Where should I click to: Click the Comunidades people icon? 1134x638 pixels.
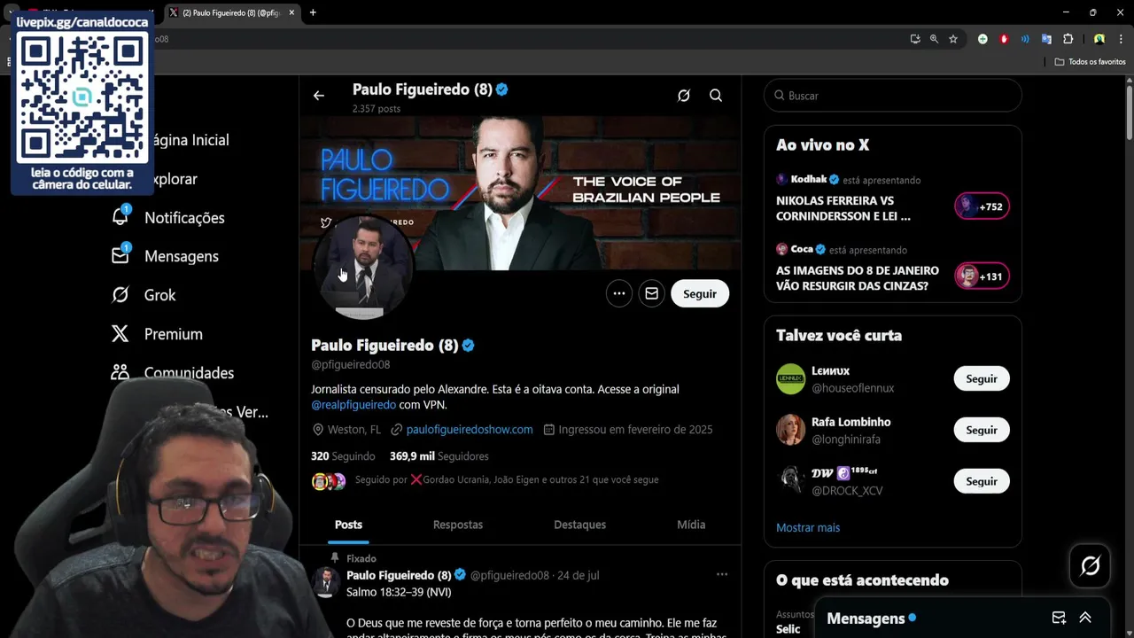(120, 372)
